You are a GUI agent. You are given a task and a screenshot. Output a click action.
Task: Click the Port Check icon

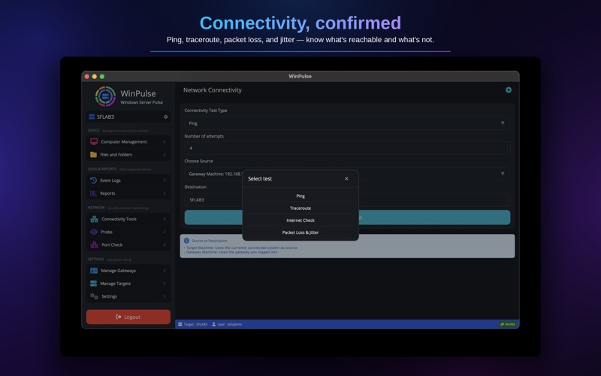click(94, 245)
